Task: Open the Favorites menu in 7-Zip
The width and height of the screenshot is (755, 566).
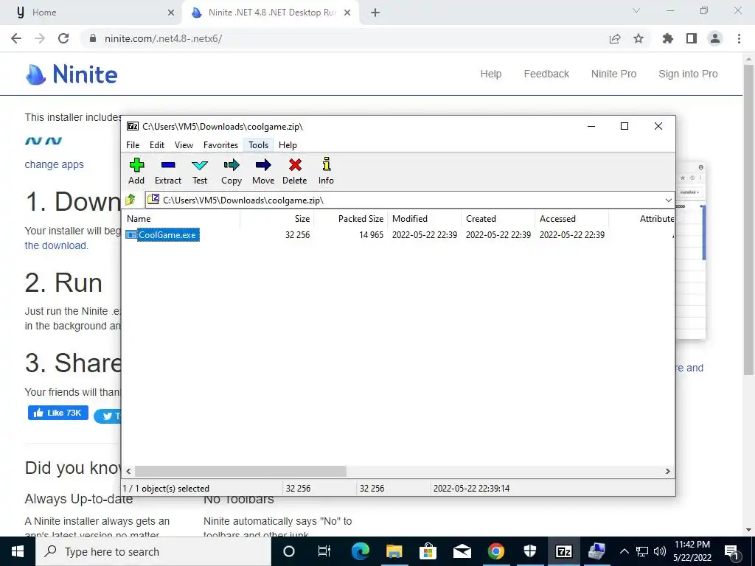Action: tap(220, 145)
